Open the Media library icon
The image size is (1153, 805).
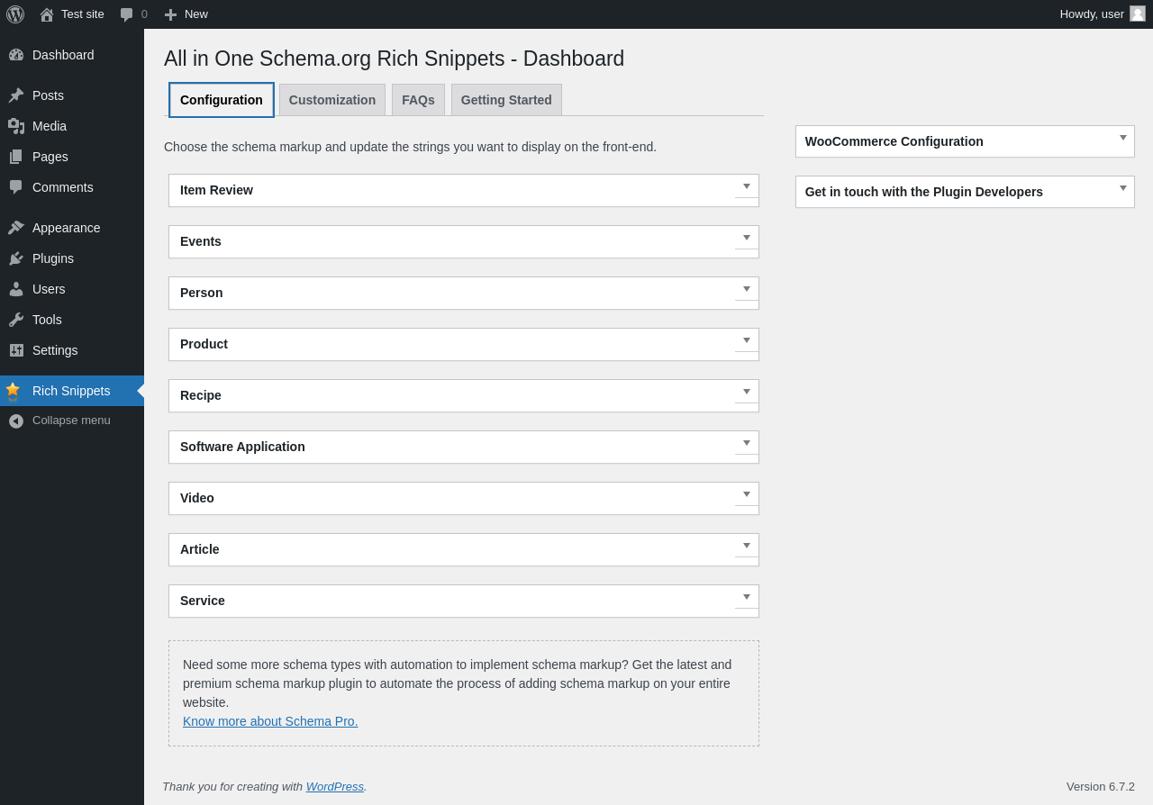click(16, 126)
